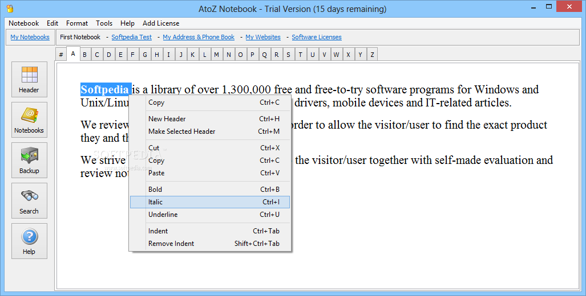Choose Paste in context menu
This screenshot has width=586, height=296.
(x=210, y=173)
